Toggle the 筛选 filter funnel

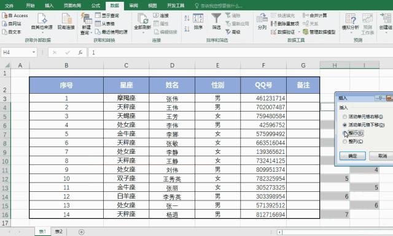(x=216, y=21)
